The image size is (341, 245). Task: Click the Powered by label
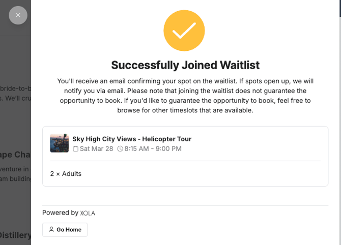coord(60,213)
